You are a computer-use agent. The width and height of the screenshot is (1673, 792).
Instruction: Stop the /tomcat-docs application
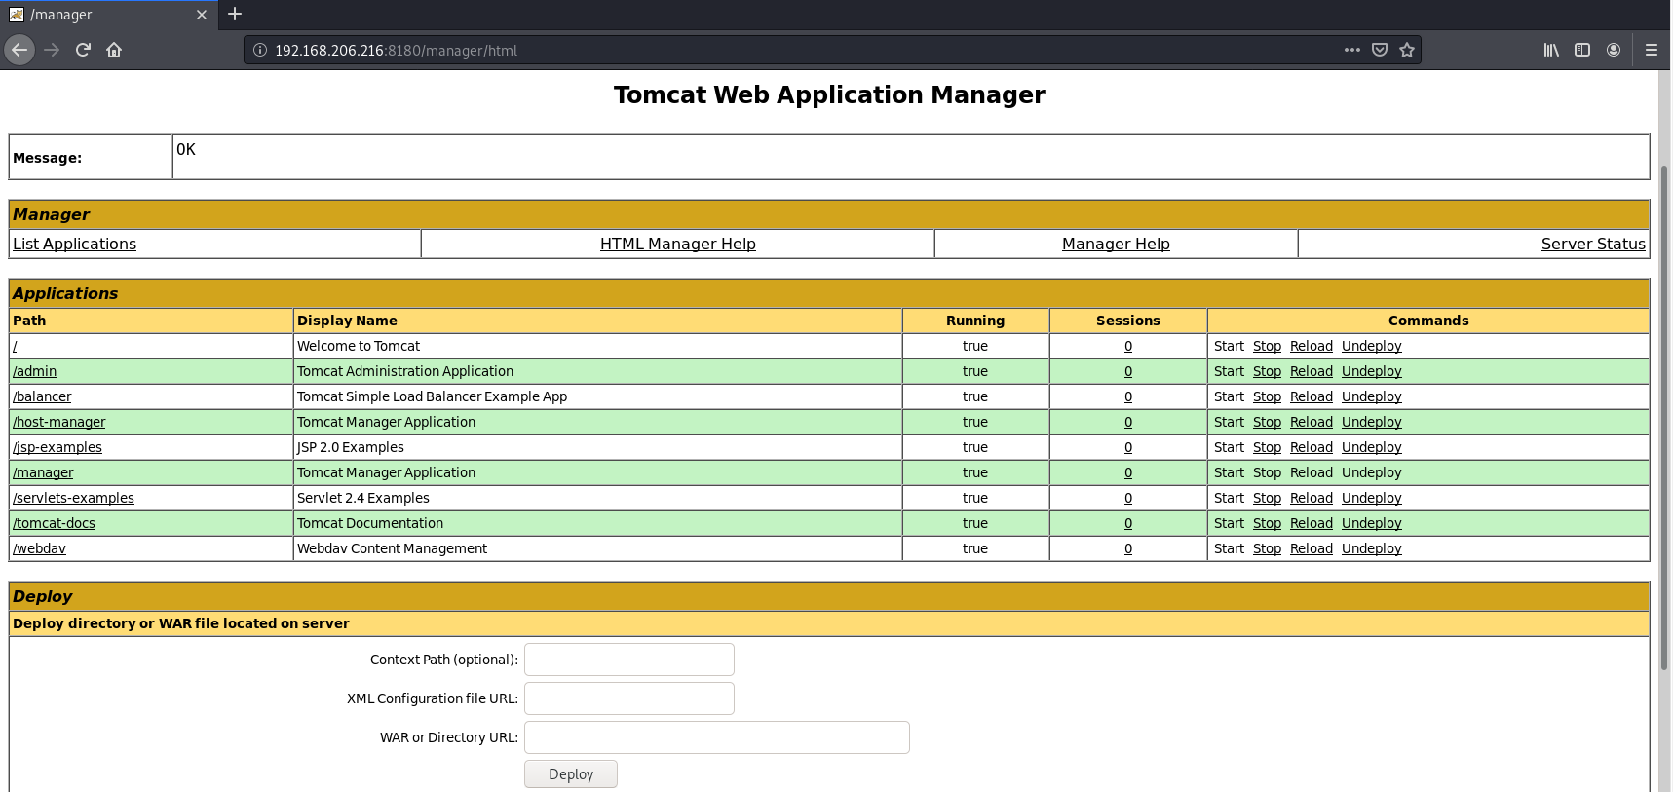1267,523
